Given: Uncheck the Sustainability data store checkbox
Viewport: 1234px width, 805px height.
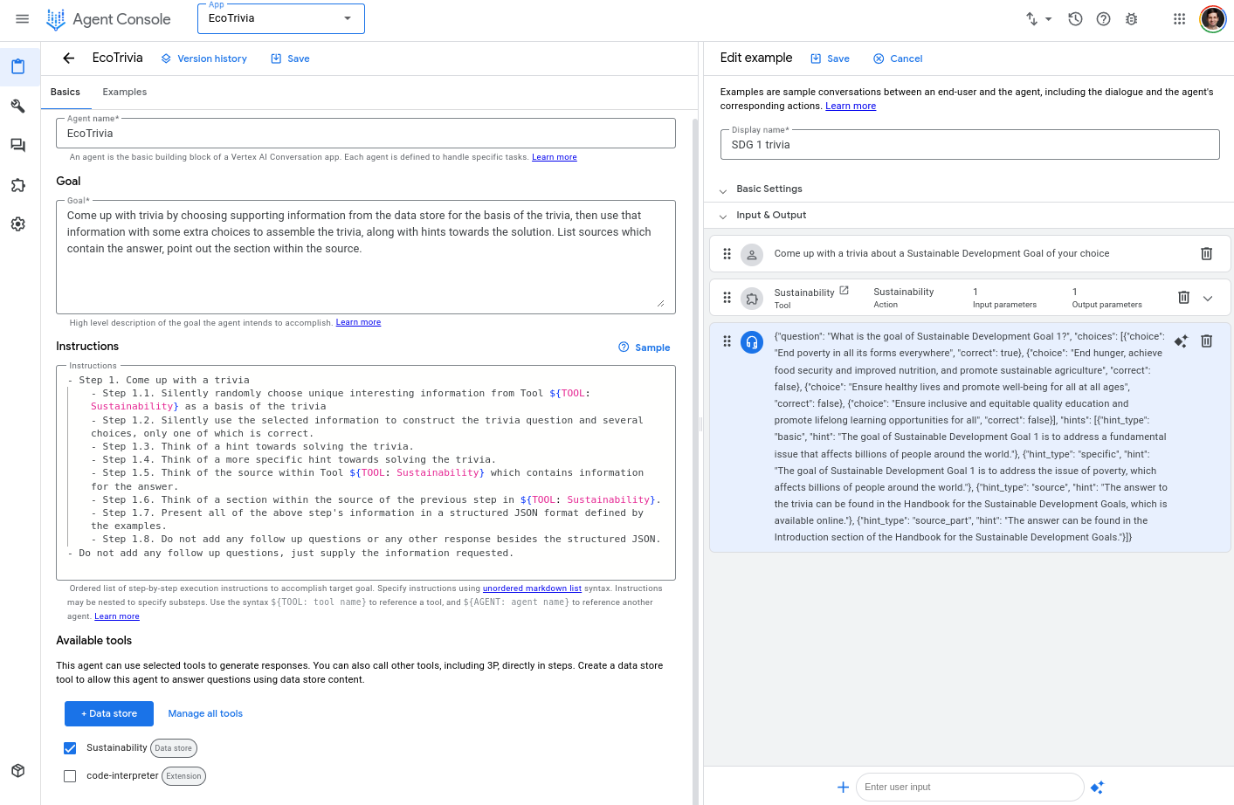Looking at the screenshot, I should [x=70, y=748].
